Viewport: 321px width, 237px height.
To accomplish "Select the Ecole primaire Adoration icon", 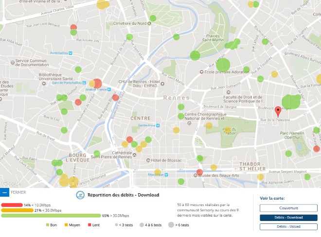I will (202, 72).
